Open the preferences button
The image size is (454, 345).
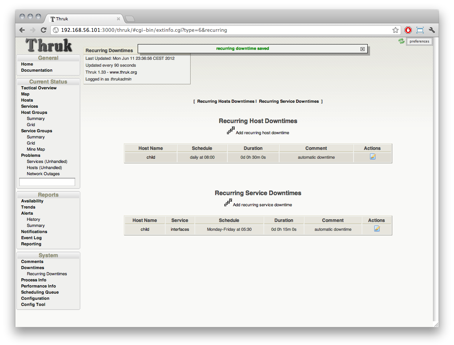(419, 41)
